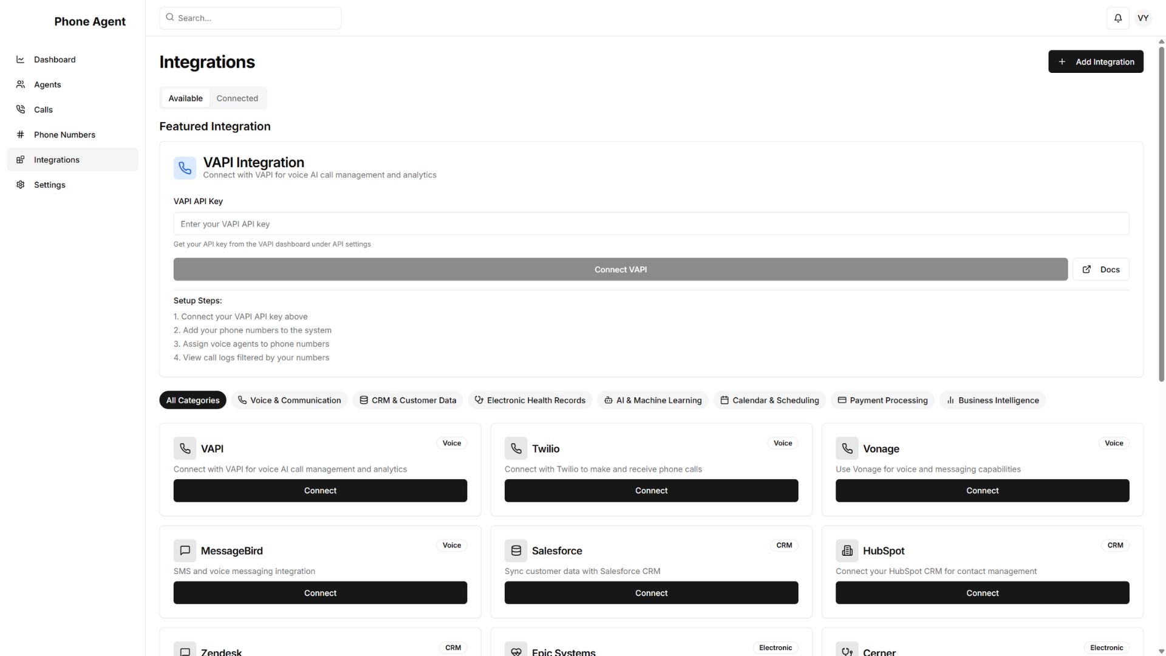Click the VAPI Integration phone icon

click(185, 168)
